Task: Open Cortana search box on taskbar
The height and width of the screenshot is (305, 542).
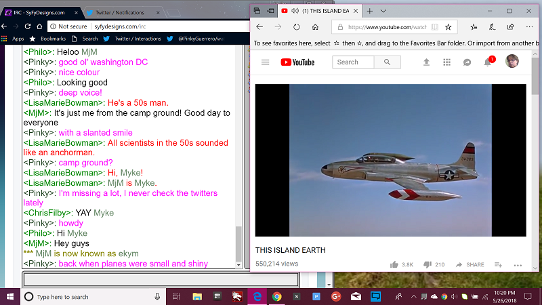Action: coord(93,297)
